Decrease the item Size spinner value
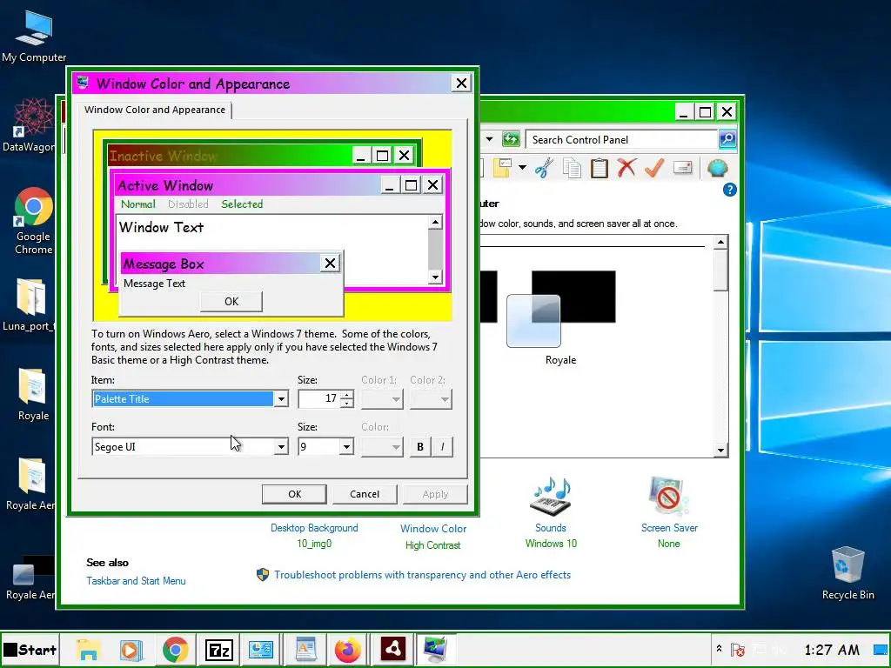Image resolution: width=891 pixels, height=668 pixels. 346,404
